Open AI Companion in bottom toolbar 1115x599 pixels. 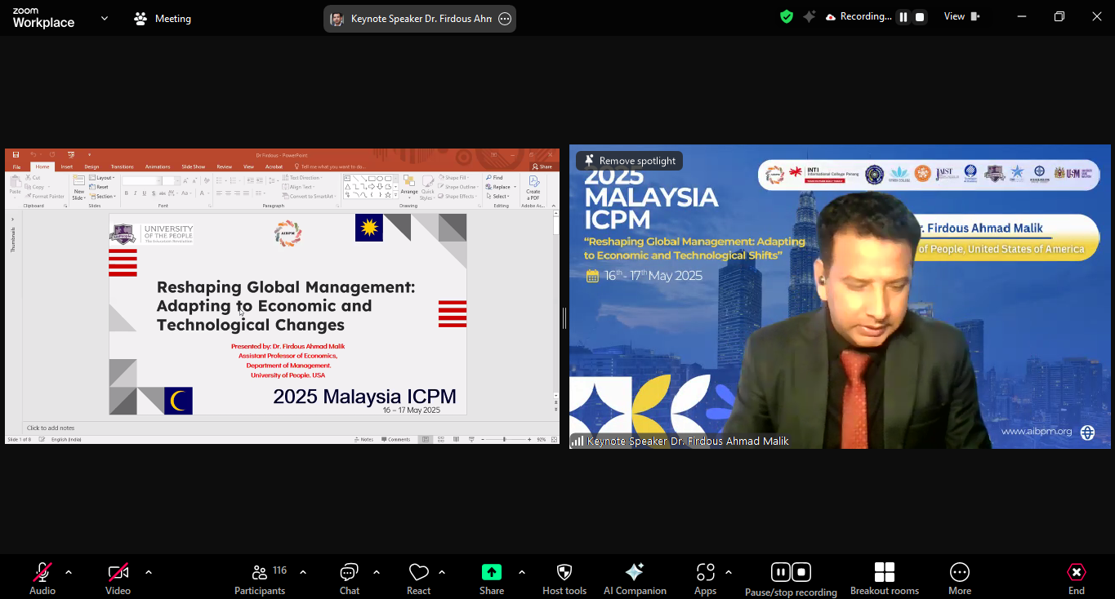(x=635, y=579)
